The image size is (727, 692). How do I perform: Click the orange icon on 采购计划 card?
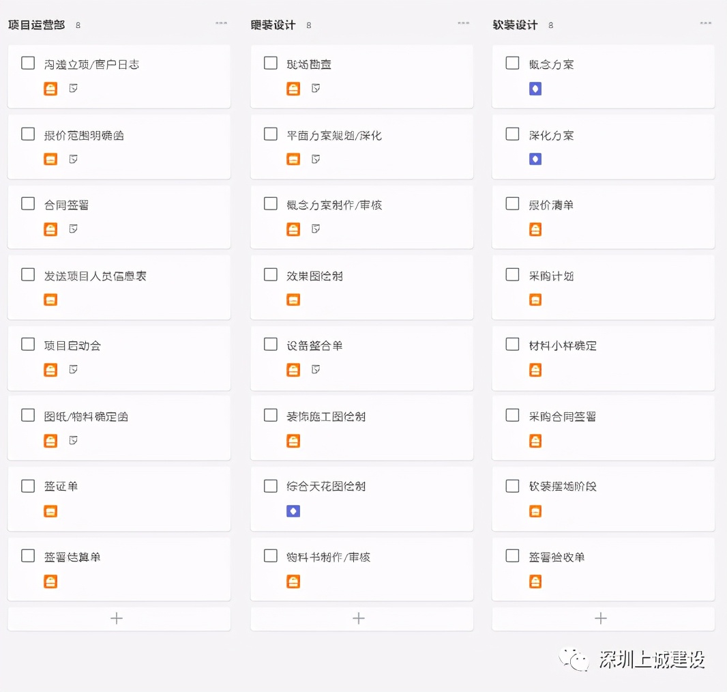pos(535,300)
